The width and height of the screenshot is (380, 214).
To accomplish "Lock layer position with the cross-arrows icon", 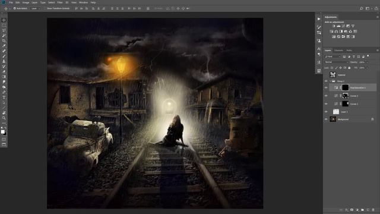I will tap(340, 68).
